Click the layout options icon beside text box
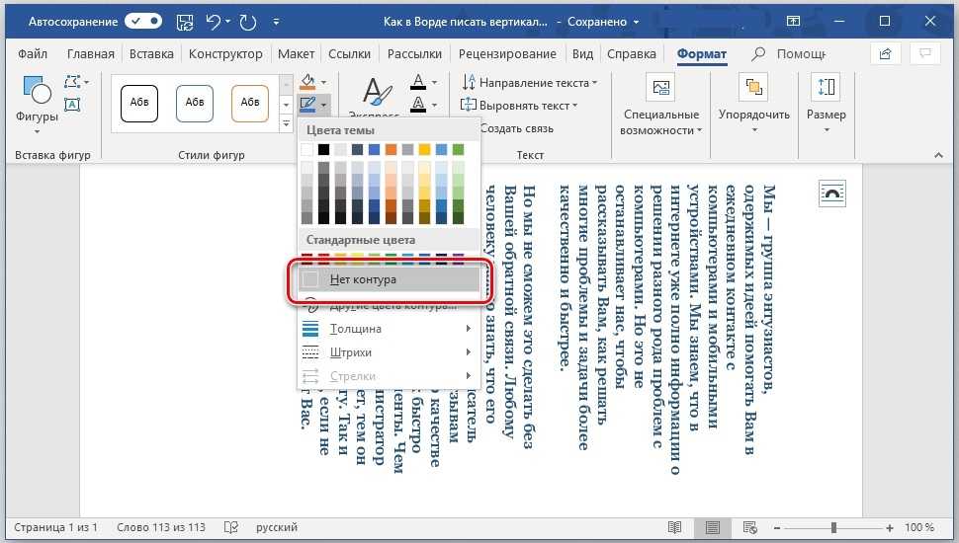This screenshot has width=959, height=543. point(833,194)
